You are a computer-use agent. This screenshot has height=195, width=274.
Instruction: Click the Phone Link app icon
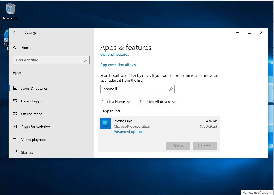click(105, 124)
